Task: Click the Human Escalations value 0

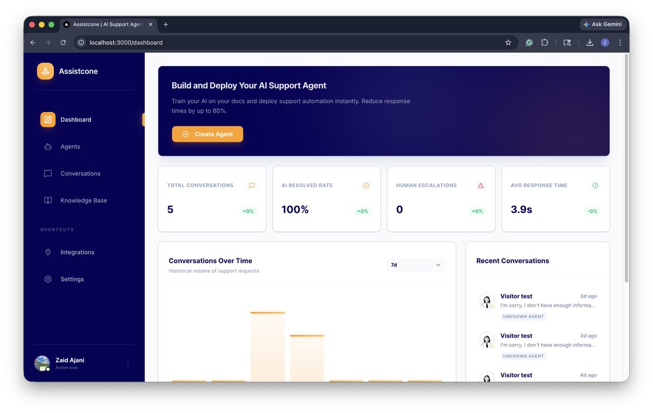Action: click(x=399, y=209)
